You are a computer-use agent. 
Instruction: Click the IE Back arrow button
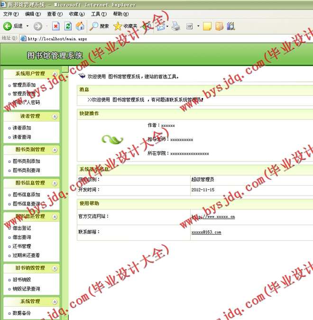pos(8,26)
